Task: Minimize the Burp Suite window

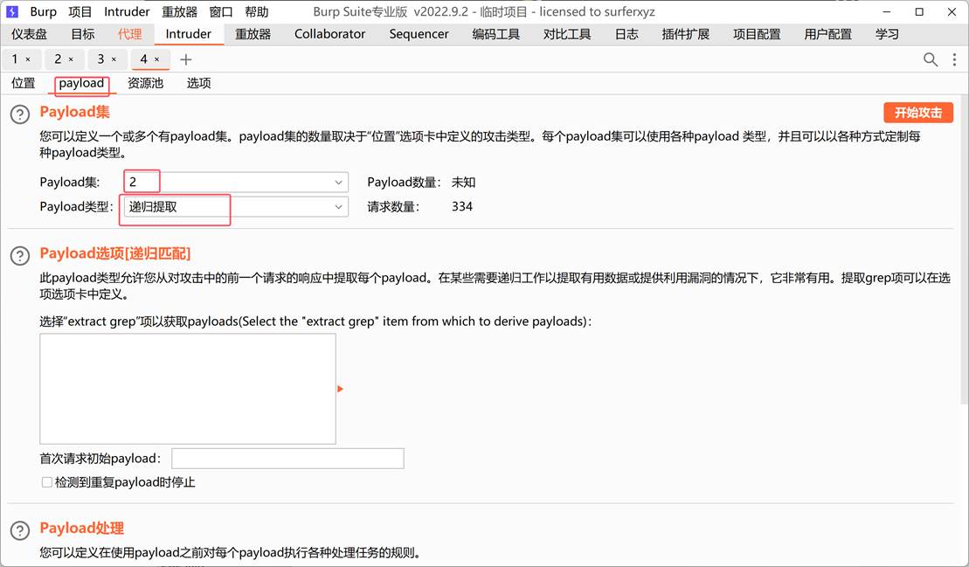Action: point(887,11)
